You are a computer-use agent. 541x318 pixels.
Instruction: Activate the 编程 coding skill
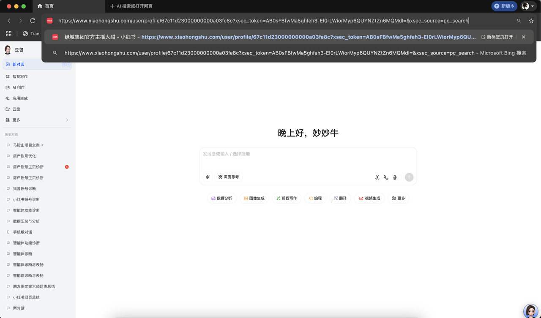[315, 198]
